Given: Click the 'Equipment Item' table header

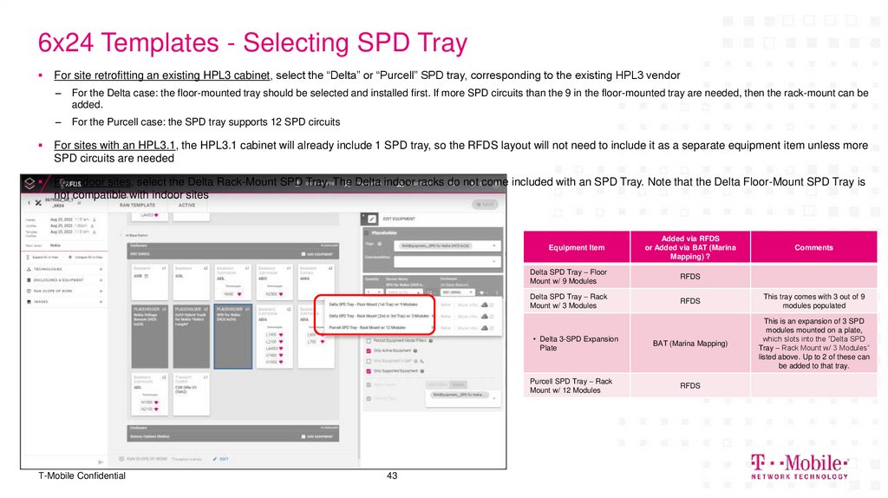Looking at the screenshot, I should 577,247.
